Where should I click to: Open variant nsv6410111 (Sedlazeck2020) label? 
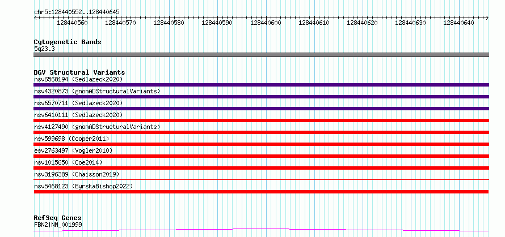tap(78, 115)
